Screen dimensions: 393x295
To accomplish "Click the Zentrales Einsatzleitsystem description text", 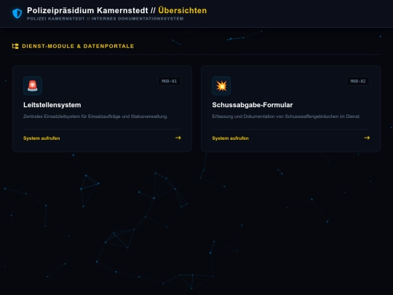I will tap(95, 117).
